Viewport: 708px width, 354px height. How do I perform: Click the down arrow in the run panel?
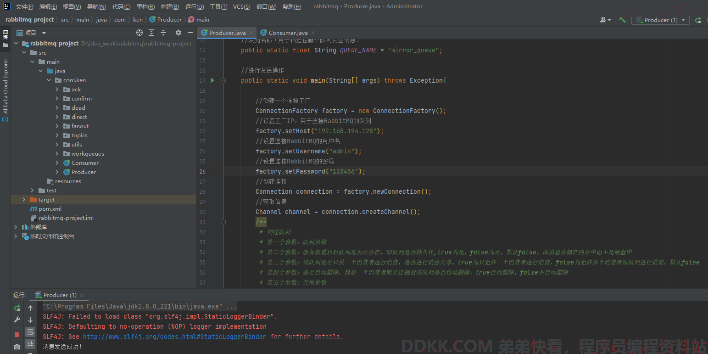point(30,320)
